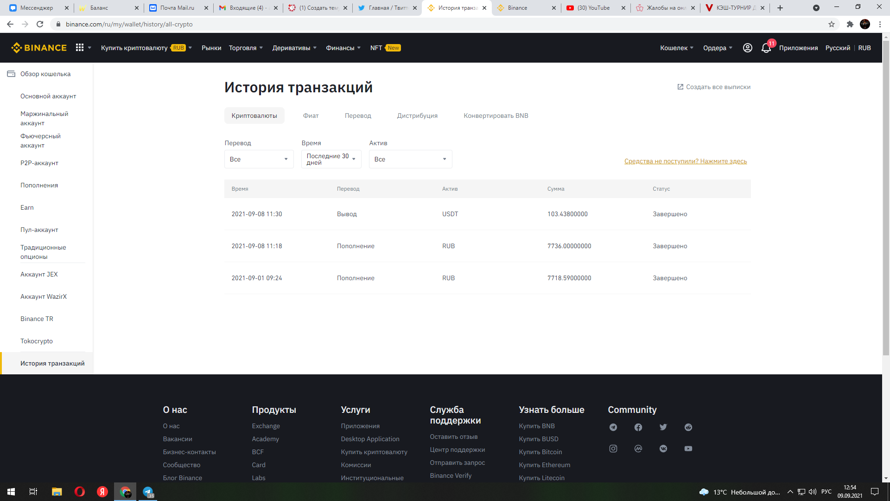Image resolution: width=890 pixels, height=501 pixels.
Task: Open the apps grid menu icon
Action: pyautogui.click(x=80, y=48)
